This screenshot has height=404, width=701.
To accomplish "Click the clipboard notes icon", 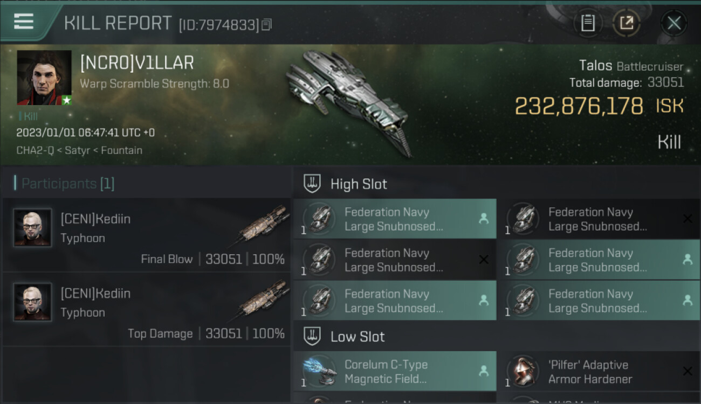I will (588, 23).
